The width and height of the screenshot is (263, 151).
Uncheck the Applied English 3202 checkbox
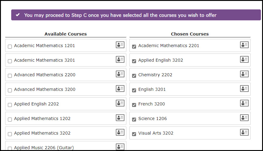click(134, 61)
